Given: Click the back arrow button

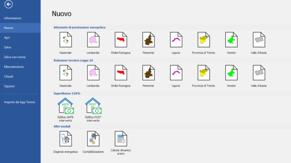Looking at the screenshot, I should click(8, 4).
